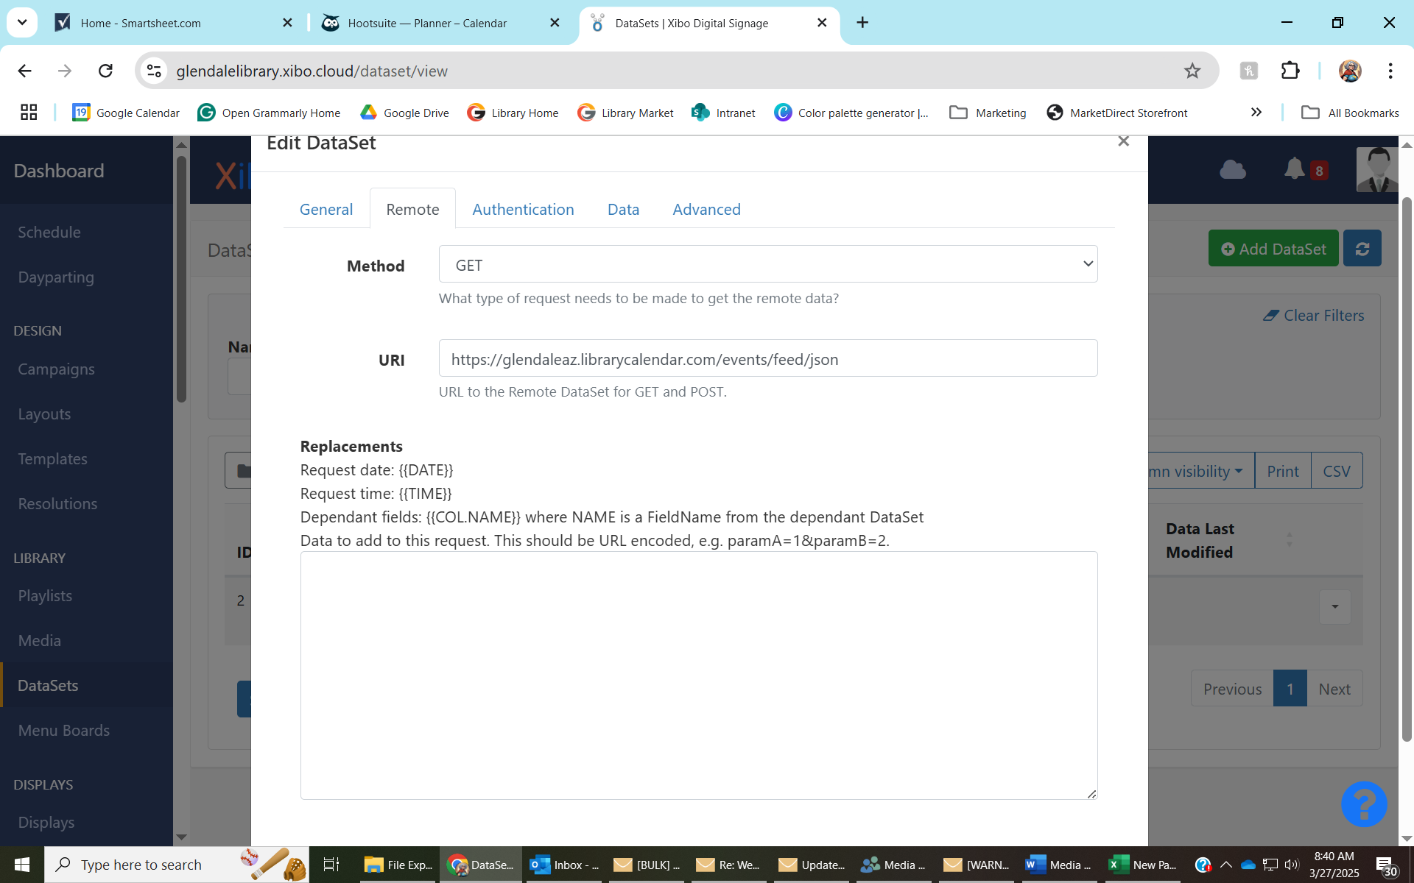Open Media in the sidebar
1414x883 pixels.
(40, 640)
